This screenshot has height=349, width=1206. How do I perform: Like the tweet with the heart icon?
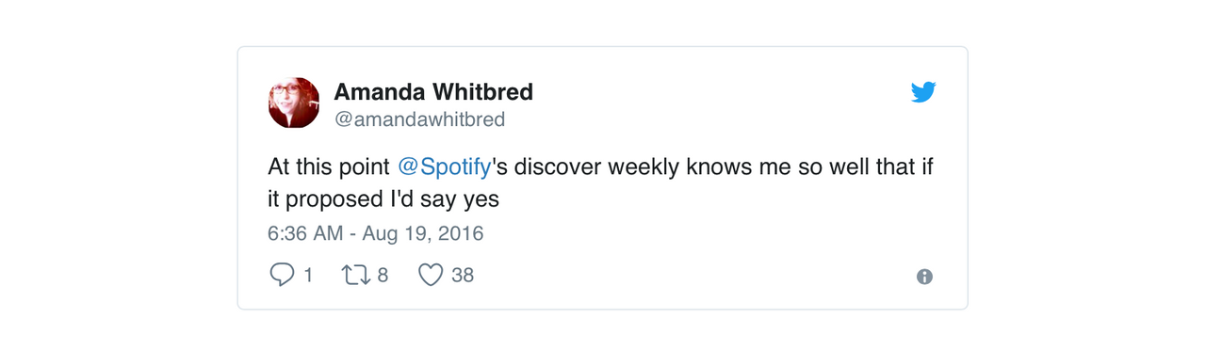[431, 275]
